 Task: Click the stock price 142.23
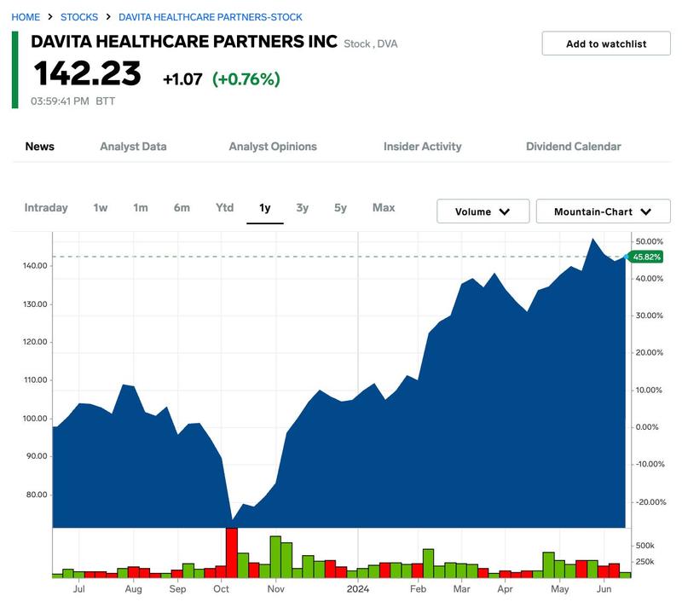click(88, 73)
